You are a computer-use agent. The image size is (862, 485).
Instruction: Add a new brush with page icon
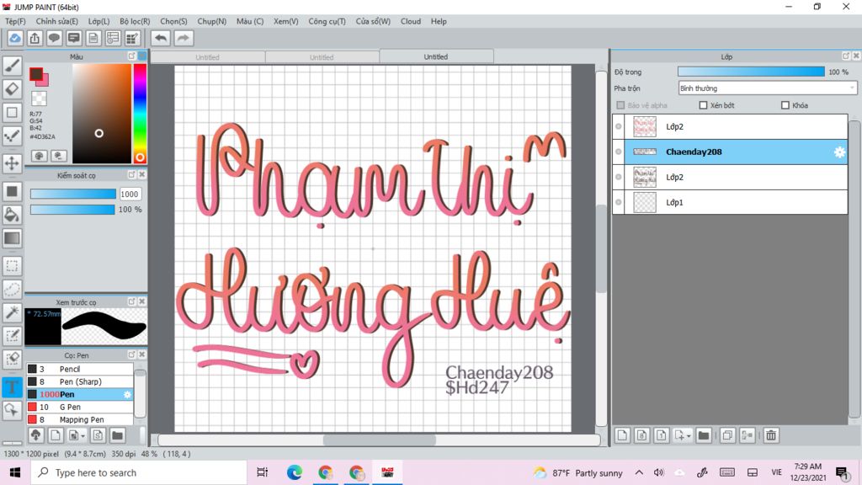click(x=56, y=435)
